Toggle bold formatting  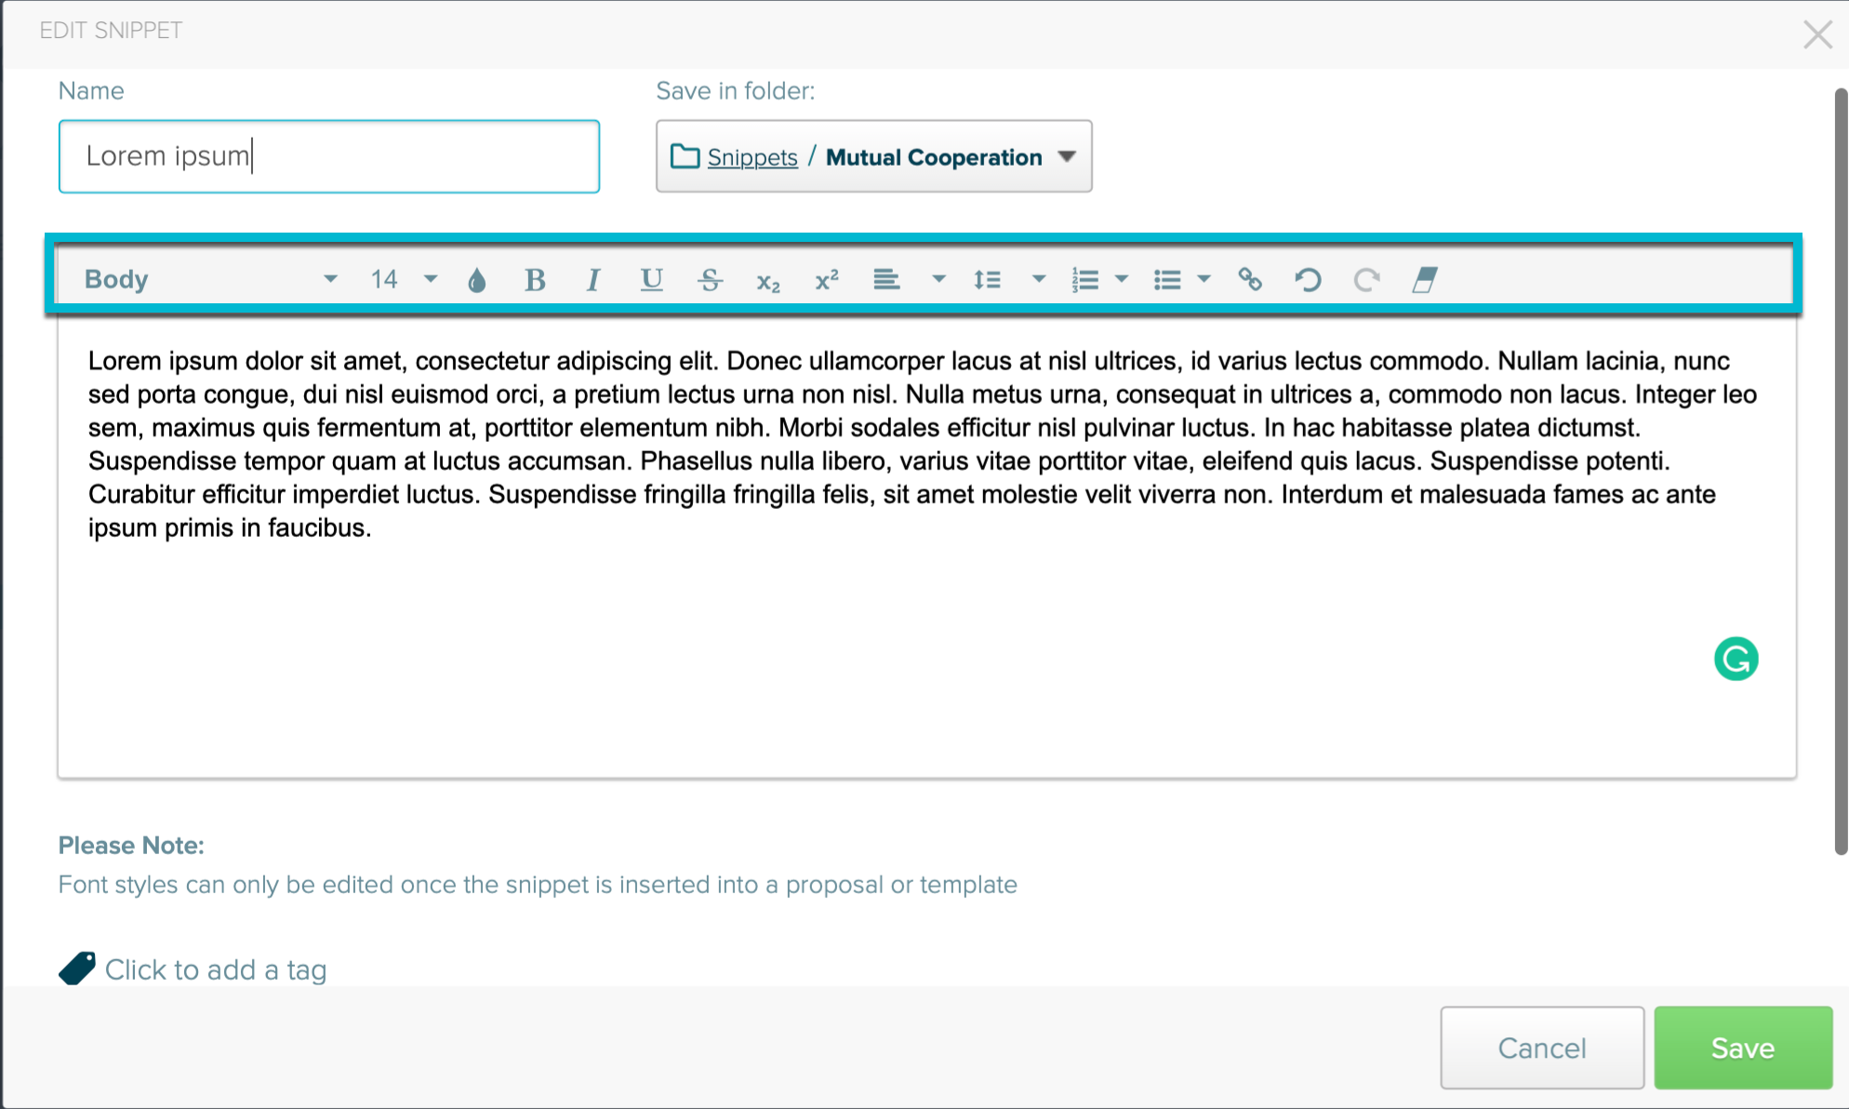pyautogui.click(x=535, y=280)
